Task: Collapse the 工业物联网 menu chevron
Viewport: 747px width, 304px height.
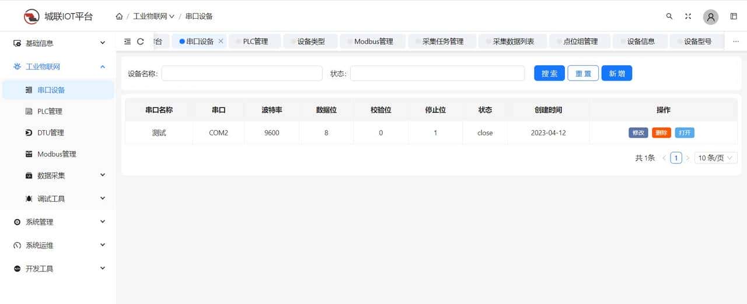Action: pyautogui.click(x=103, y=67)
